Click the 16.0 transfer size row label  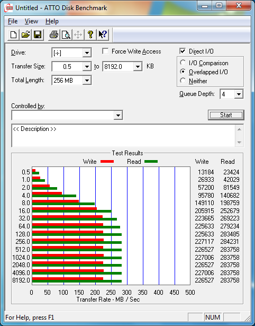point(24,211)
